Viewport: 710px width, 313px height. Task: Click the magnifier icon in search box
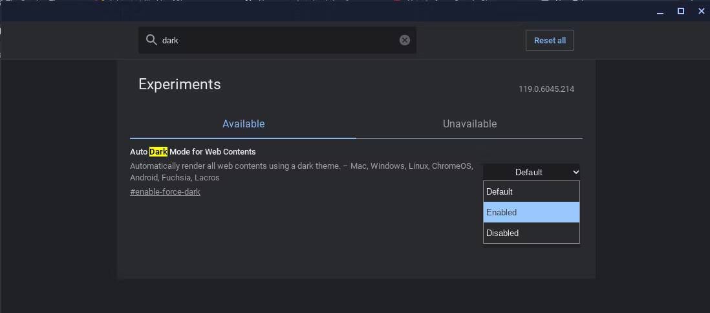pyautogui.click(x=151, y=40)
